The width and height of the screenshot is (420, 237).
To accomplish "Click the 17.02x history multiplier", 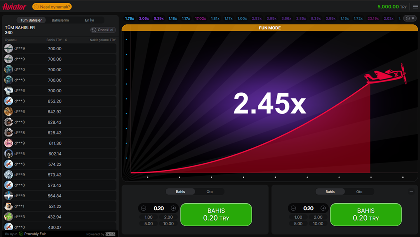I will click(x=200, y=18).
